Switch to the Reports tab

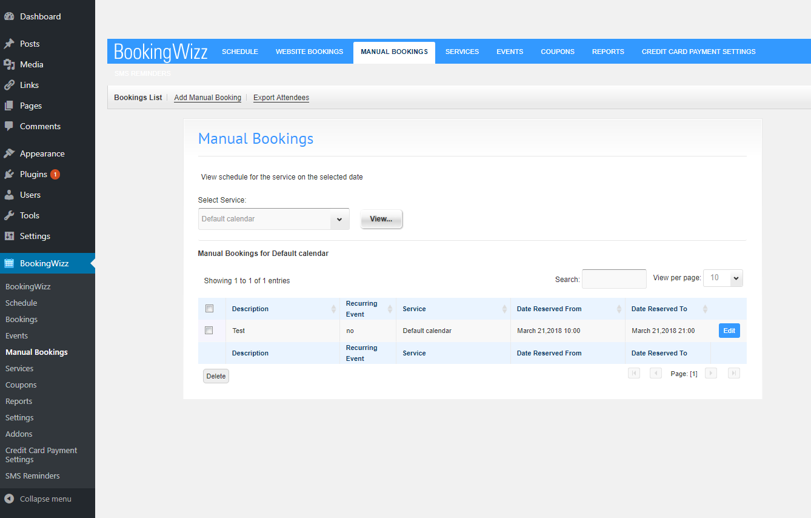(x=608, y=52)
